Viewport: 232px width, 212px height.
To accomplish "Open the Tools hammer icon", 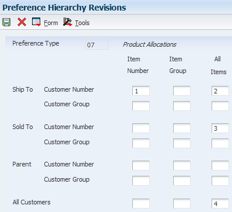I will tap(68, 22).
